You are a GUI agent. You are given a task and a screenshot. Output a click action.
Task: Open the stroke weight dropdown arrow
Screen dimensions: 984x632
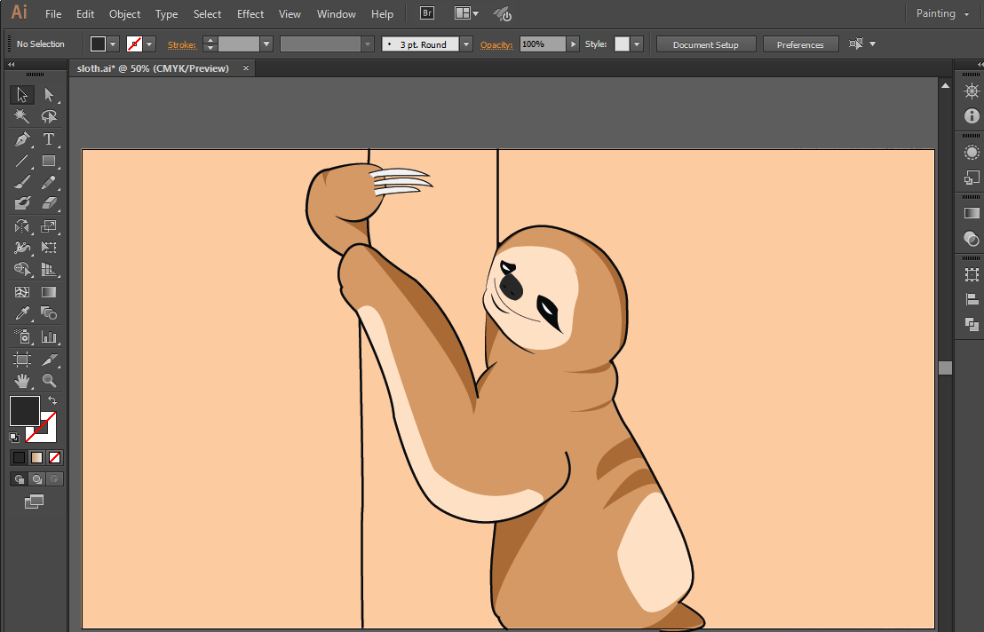coord(266,44)
